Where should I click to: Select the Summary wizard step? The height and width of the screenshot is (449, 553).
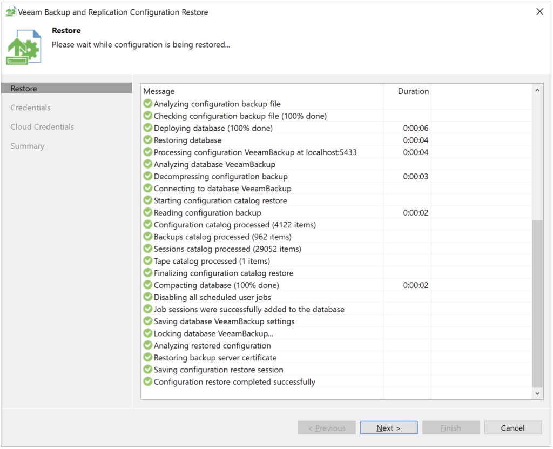(27, 146)
